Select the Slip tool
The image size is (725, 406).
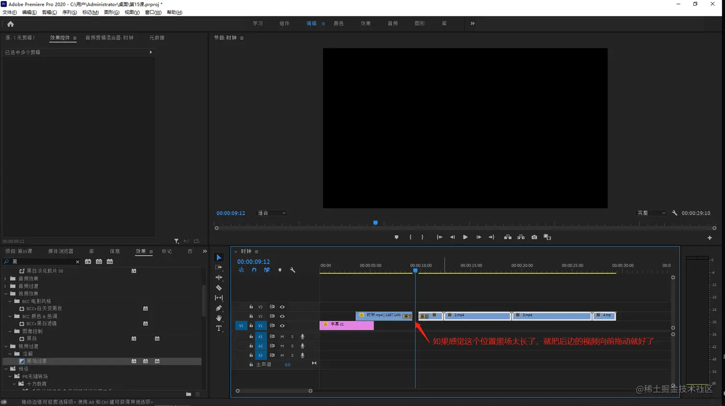point(219,298)
